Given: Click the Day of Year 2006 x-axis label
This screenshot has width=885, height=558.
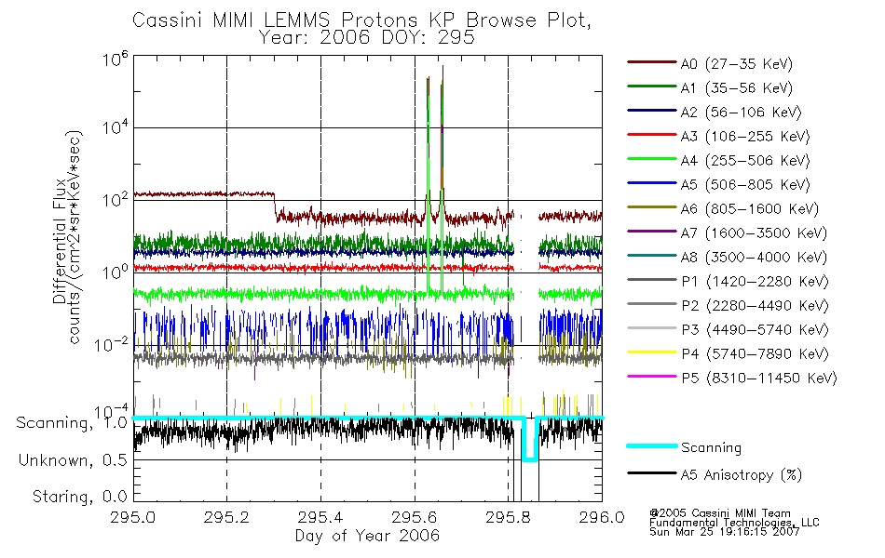Looking at the screenshot, I should [367, 536].
